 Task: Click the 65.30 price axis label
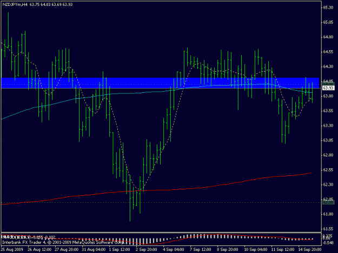[328, 8]
